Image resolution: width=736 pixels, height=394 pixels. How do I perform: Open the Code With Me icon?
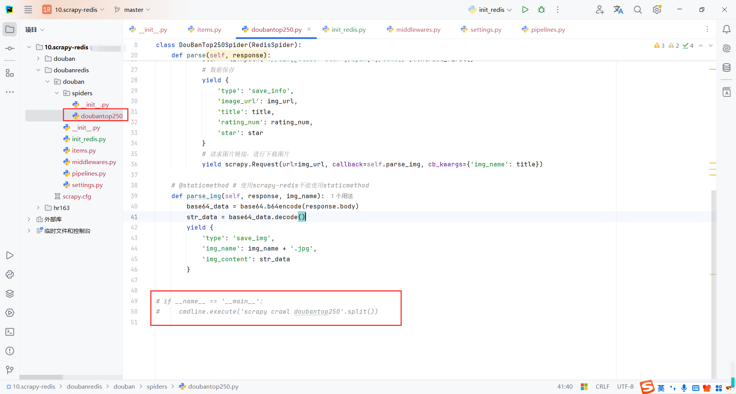(x=600, y=10)
